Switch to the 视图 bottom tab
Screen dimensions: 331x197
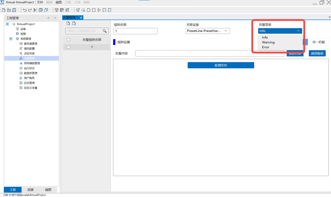[48, 190]
